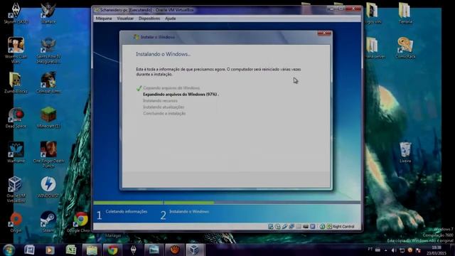Click the PT language indicator

[370, 249]
